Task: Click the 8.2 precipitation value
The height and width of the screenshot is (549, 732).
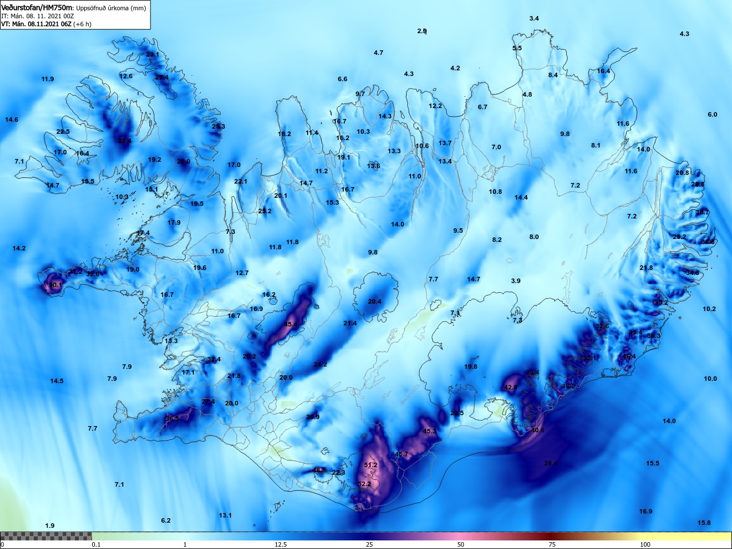Action: tap(497, 240)
